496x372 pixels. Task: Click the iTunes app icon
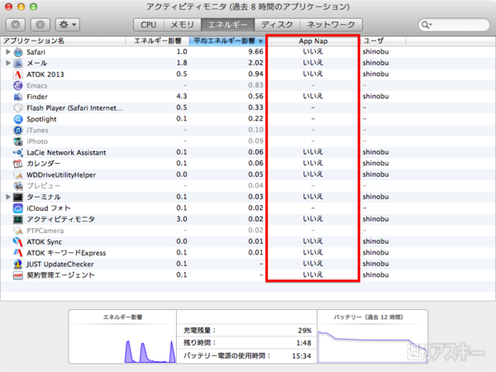(x=18, y=130)
